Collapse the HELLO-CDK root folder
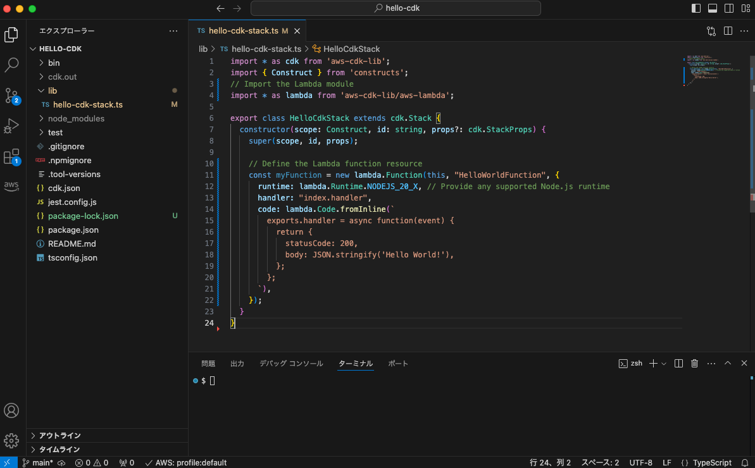The width and height of the screenshot is (755, 468). point(107,49)
